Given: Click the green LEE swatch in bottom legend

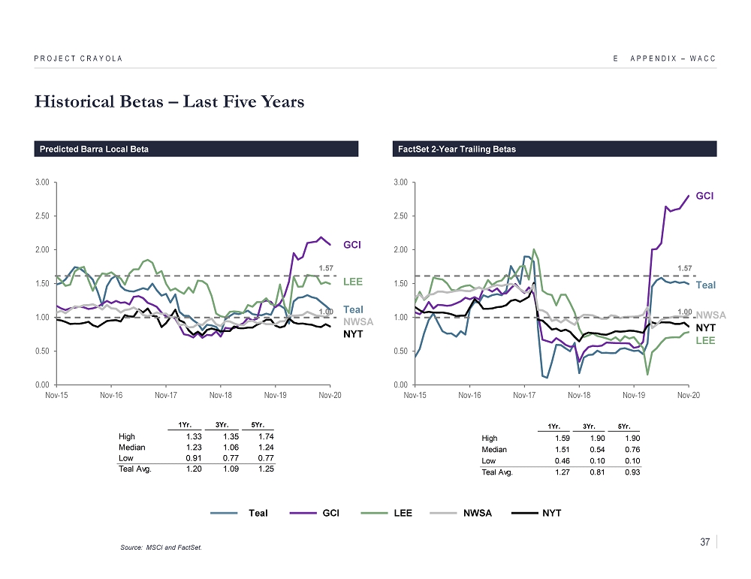Looking at the screenshot, I should [374, 513].
